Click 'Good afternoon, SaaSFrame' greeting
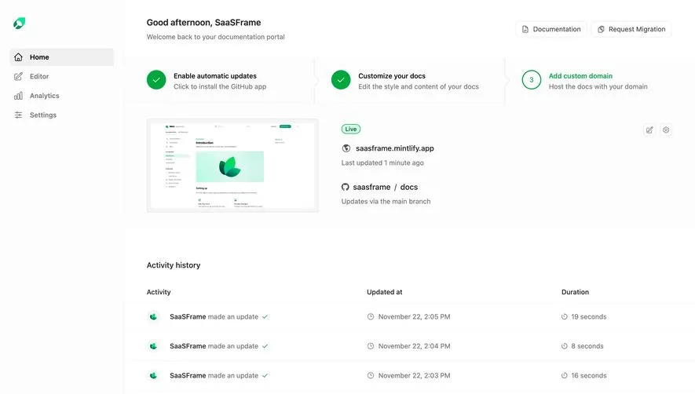695x394 pixels. 204,23
